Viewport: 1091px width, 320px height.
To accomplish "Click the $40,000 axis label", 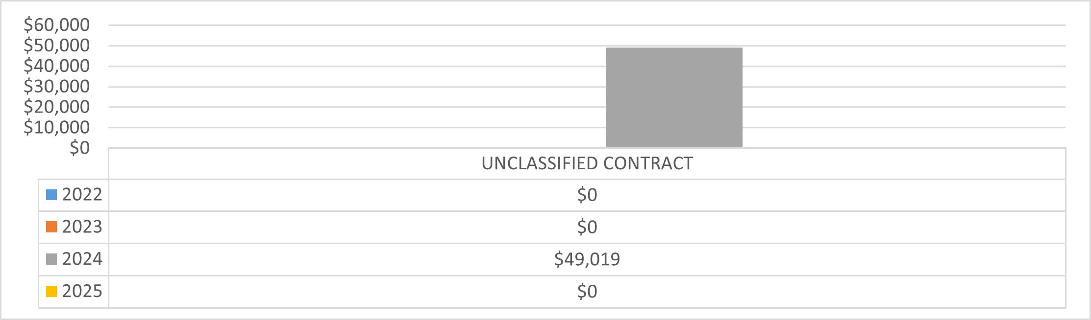I will click(x=57, y=66).
